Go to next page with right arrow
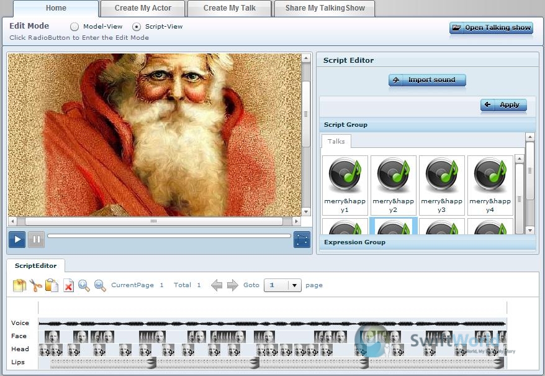 233,285
